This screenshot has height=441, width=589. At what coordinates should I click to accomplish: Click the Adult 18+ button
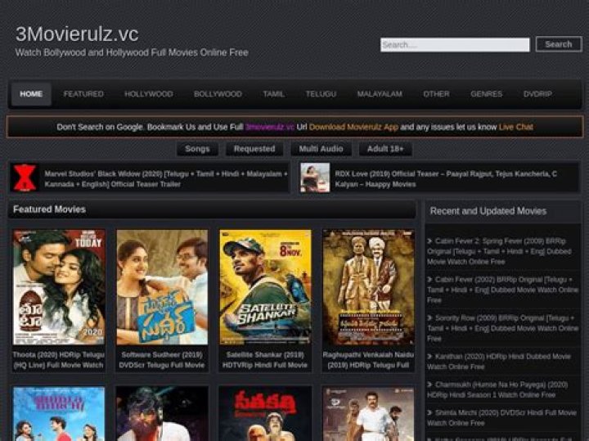(x=385, y=149)
